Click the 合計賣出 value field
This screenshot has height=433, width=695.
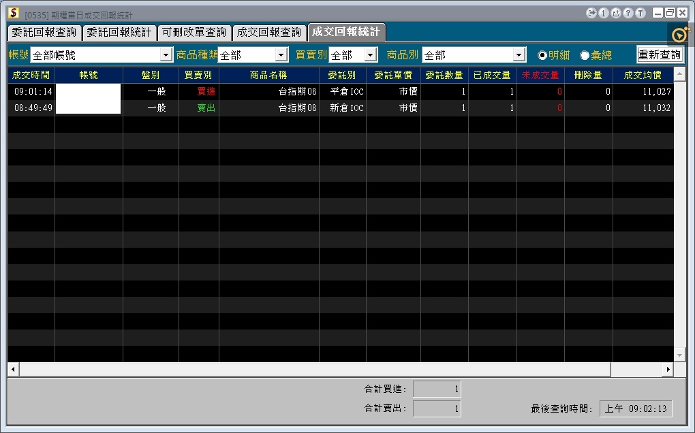click(437, 408)
